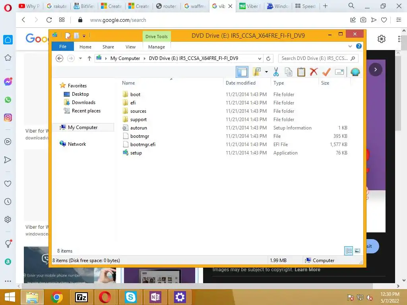Screen dimensions: 407x305
Task: Select the sources folder
Action: [x=138, y=111]
